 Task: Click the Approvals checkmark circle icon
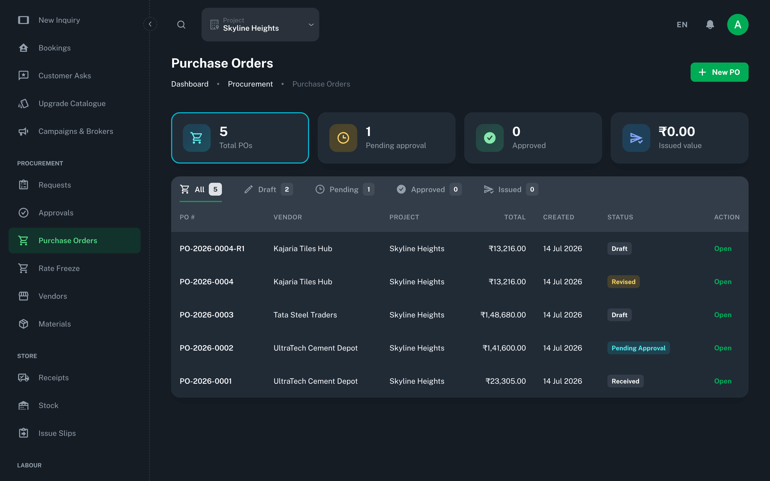pos(23,212)
